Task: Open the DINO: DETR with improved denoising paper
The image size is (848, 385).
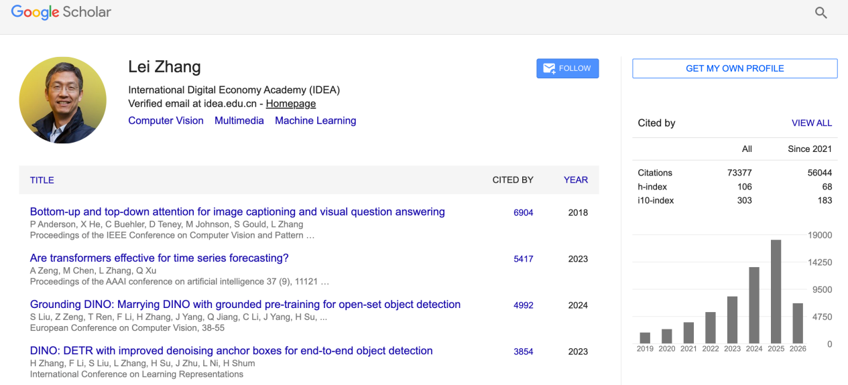Action: (231, 350)
